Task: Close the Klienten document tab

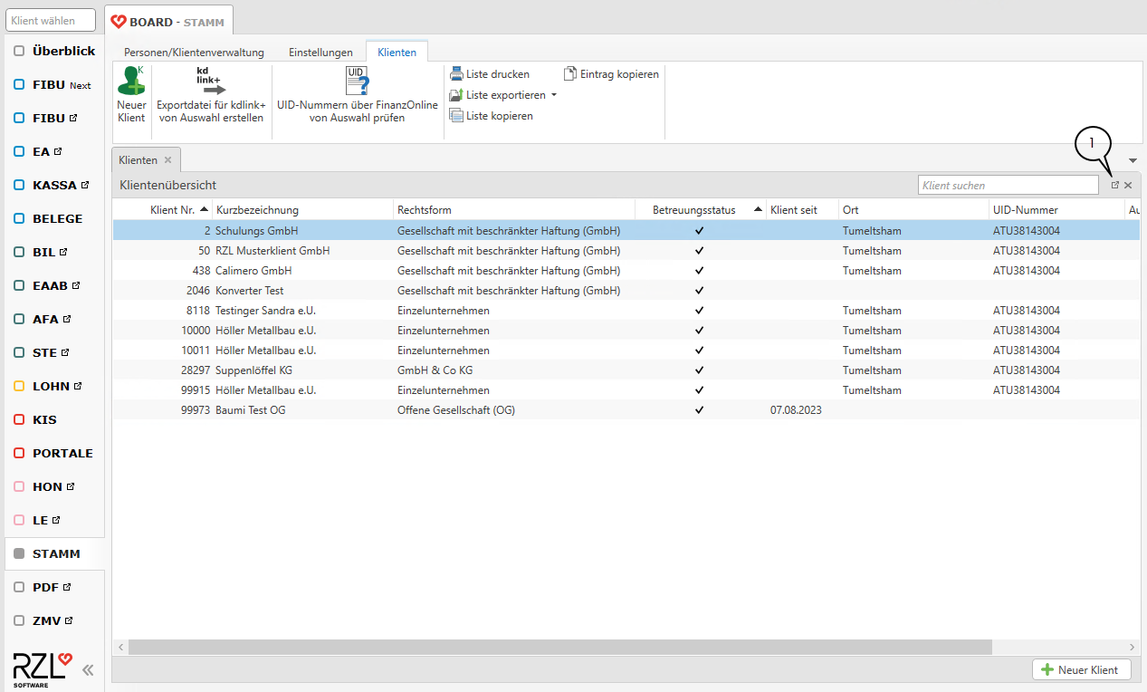Action: (x=167, y=160)
